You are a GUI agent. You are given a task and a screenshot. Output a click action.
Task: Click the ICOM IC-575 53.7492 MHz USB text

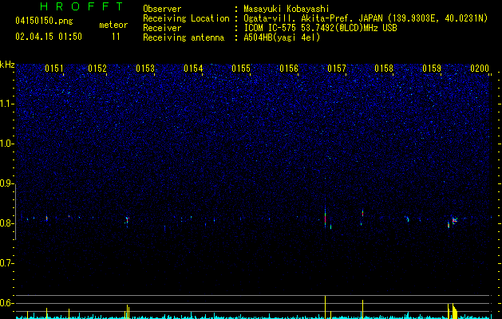pos(320,28)
